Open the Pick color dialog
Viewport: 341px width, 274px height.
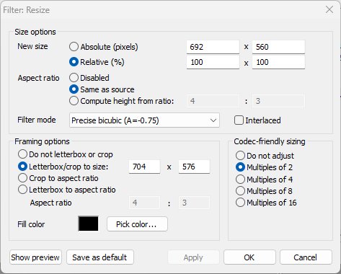[137, 224]
